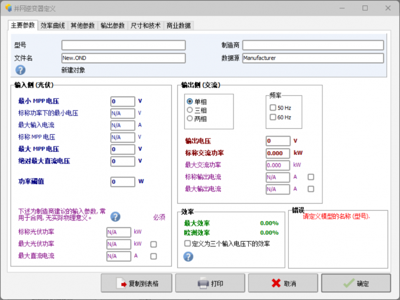Click 绝对最大直流电压 value field
The width and height of the screenshot is (400, 300).
pos(123,161)
